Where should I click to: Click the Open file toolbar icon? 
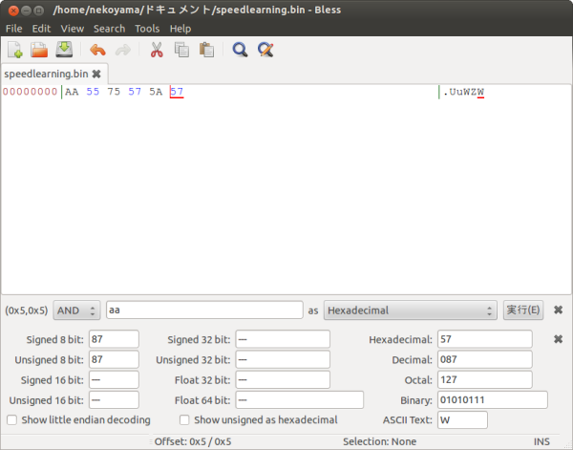pyautogui.click(x=39, y=50)
